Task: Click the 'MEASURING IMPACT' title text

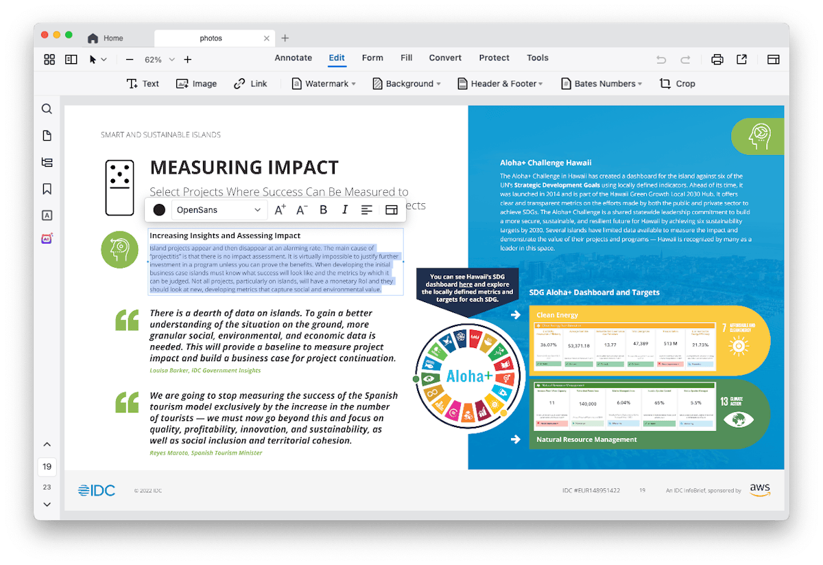Action: coord(244,168)
